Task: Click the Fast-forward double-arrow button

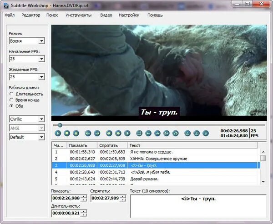Action: [118, 134]
